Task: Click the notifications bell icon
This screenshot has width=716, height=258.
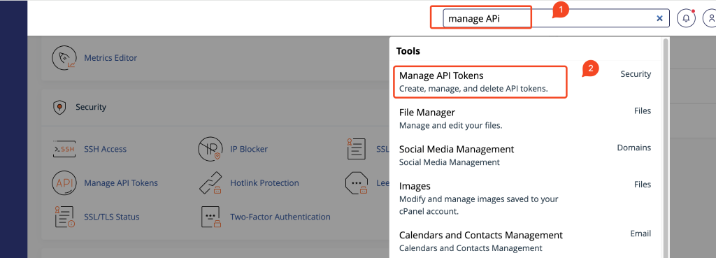Action: point(686,18)
